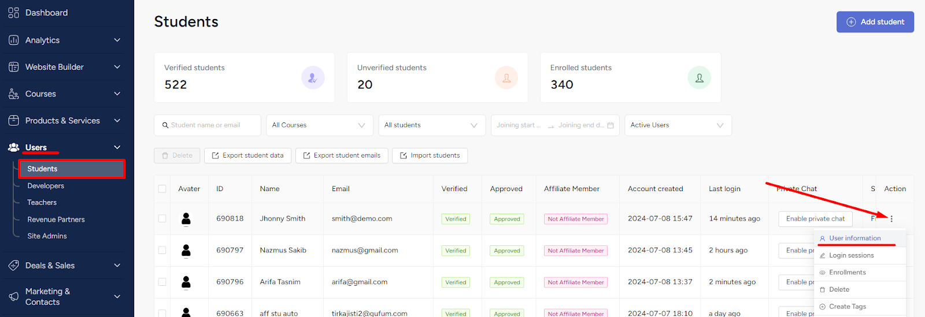Click email smith@demo.com cell
Image resolution: width=925 pixels, height=317 pixels.
point(362,219)
